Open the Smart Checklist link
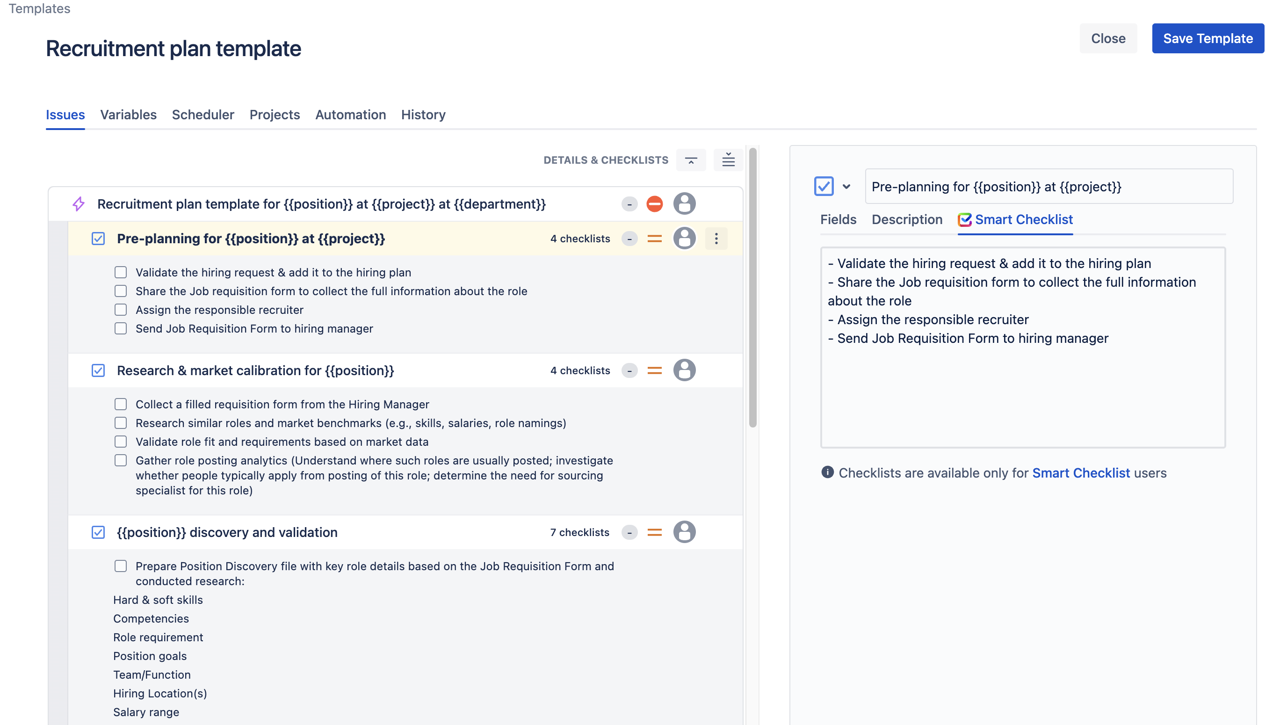The height and width of the screenshot is (725, 1287). coord(1081,473)
